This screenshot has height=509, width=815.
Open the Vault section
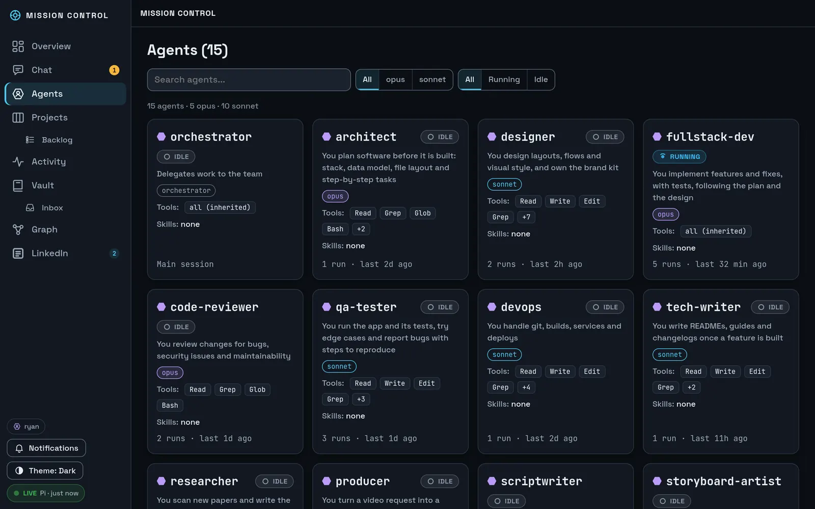pyautogui.click(x=65, y=185)
